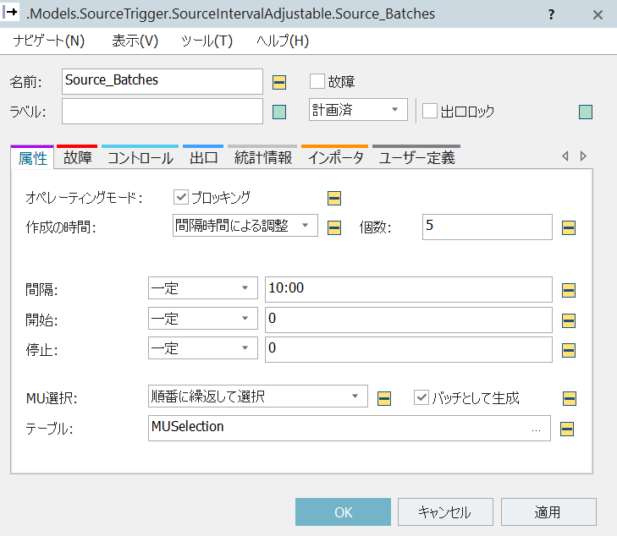This screenshot has width=617, height=536.
Task: Click the 停止 value field
Action: click(409, 349)
